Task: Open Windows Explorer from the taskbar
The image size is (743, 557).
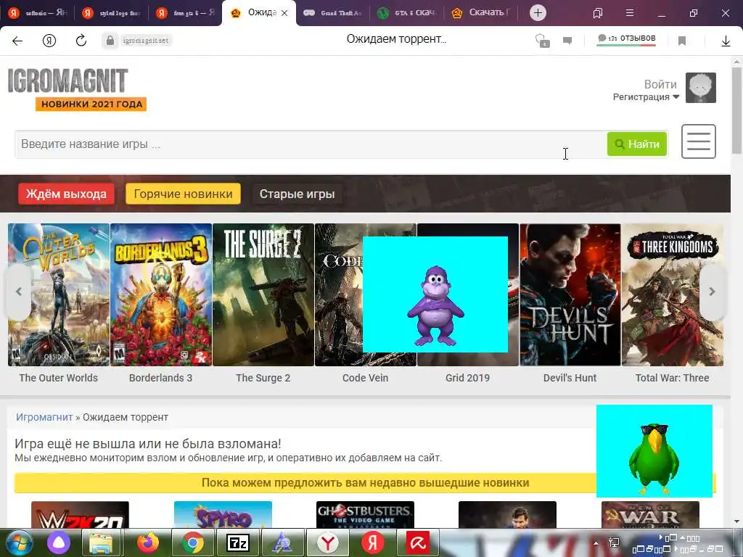Action: click(101, 542)
